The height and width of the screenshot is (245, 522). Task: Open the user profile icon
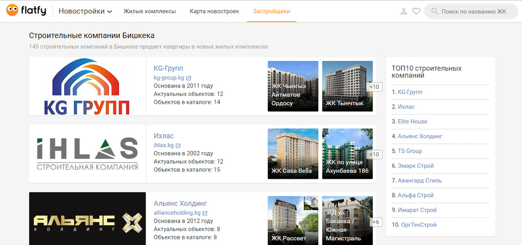[x=404, y=11]
